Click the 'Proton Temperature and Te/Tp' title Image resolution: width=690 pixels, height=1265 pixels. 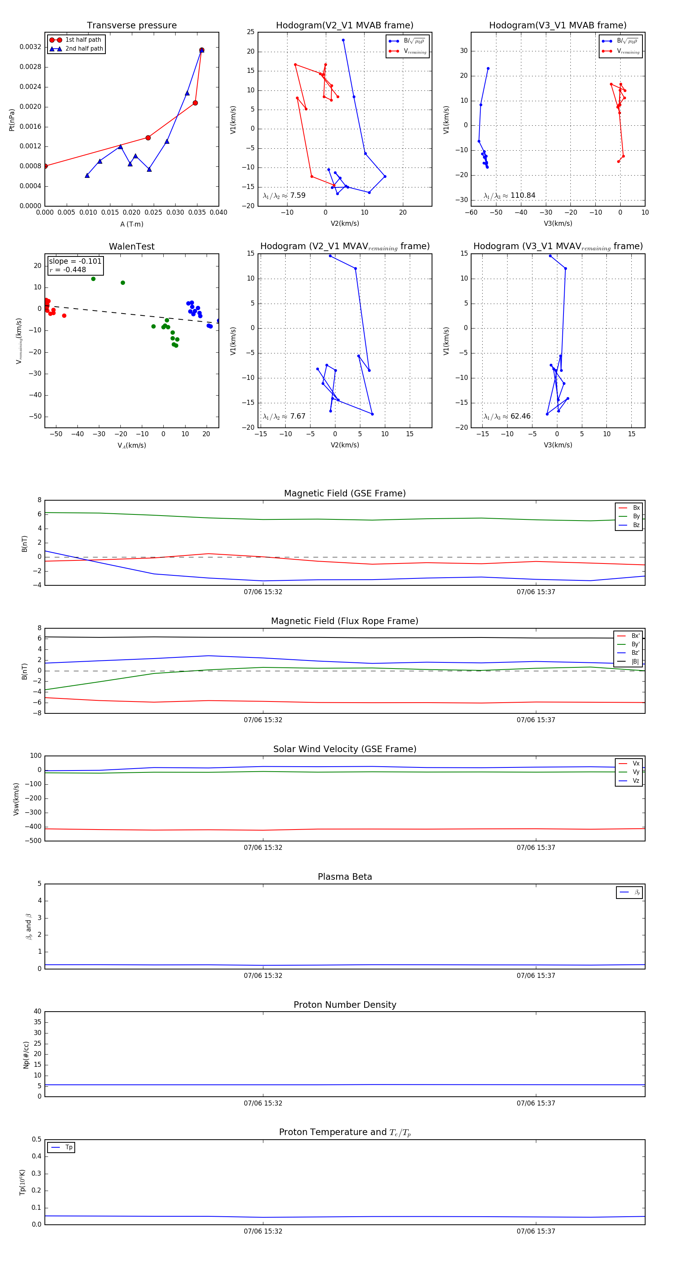[345, 1132]
